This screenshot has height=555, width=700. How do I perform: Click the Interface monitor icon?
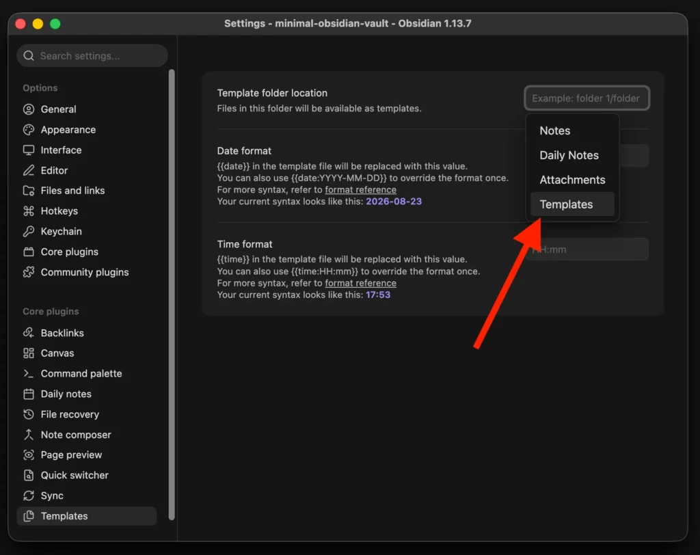pyautogui.click(x=29, y=150)
